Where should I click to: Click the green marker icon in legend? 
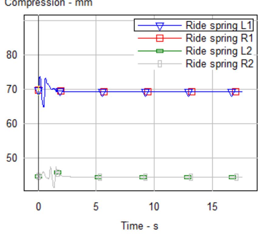[x=160, y=51]
